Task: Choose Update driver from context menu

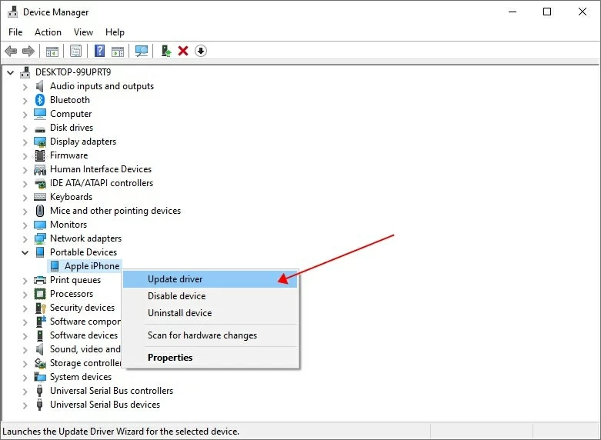Action: pos(175,279)
